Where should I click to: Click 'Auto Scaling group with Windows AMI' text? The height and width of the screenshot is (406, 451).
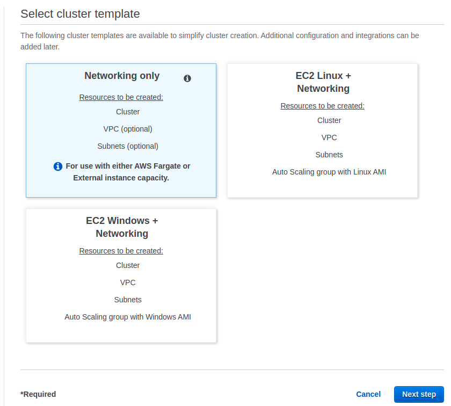pyautogui.click(x=128, y=317)
